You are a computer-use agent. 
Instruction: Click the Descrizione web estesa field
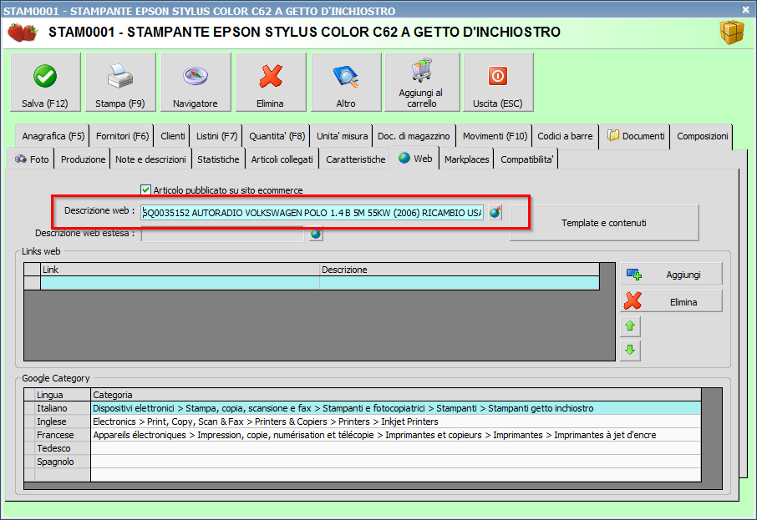pos(222,235)
